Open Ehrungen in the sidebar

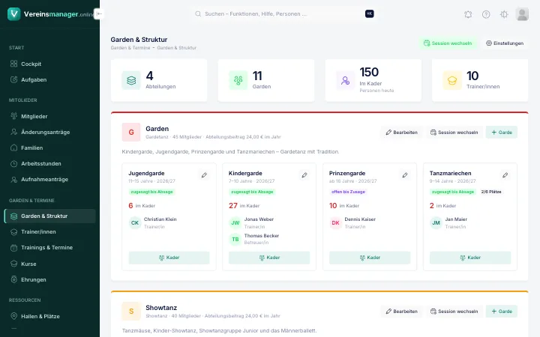click(x=50, y=279)
